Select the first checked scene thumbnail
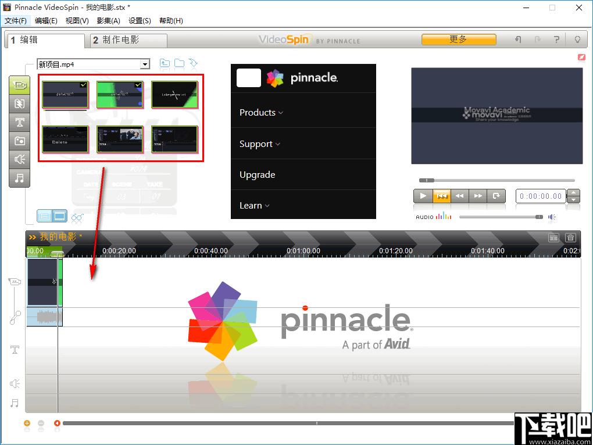The height and width of the screenshot is (445, 593). [x=65, y=95]
